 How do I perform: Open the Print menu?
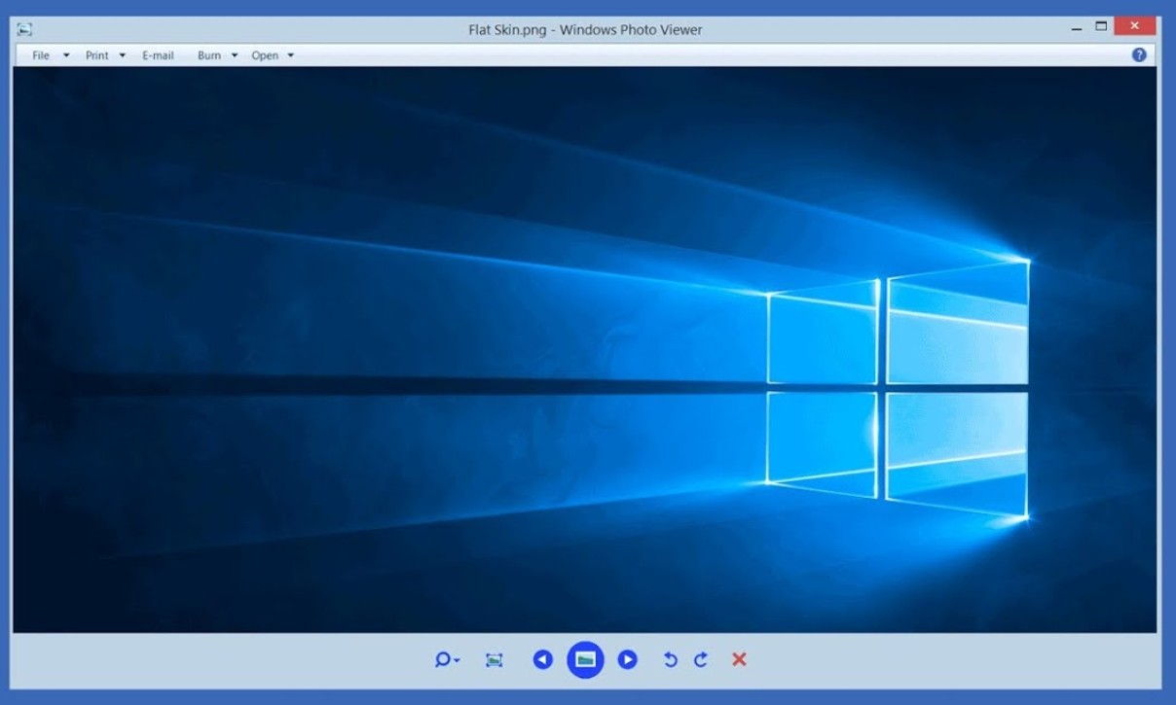(x=96, y=55)
